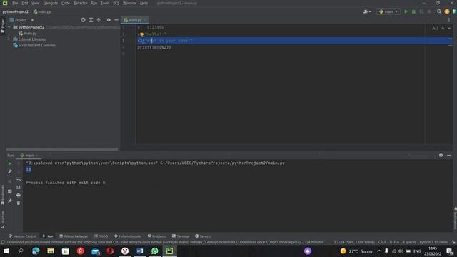Print the Run console output
457x257 pixels.
point(19,195)
